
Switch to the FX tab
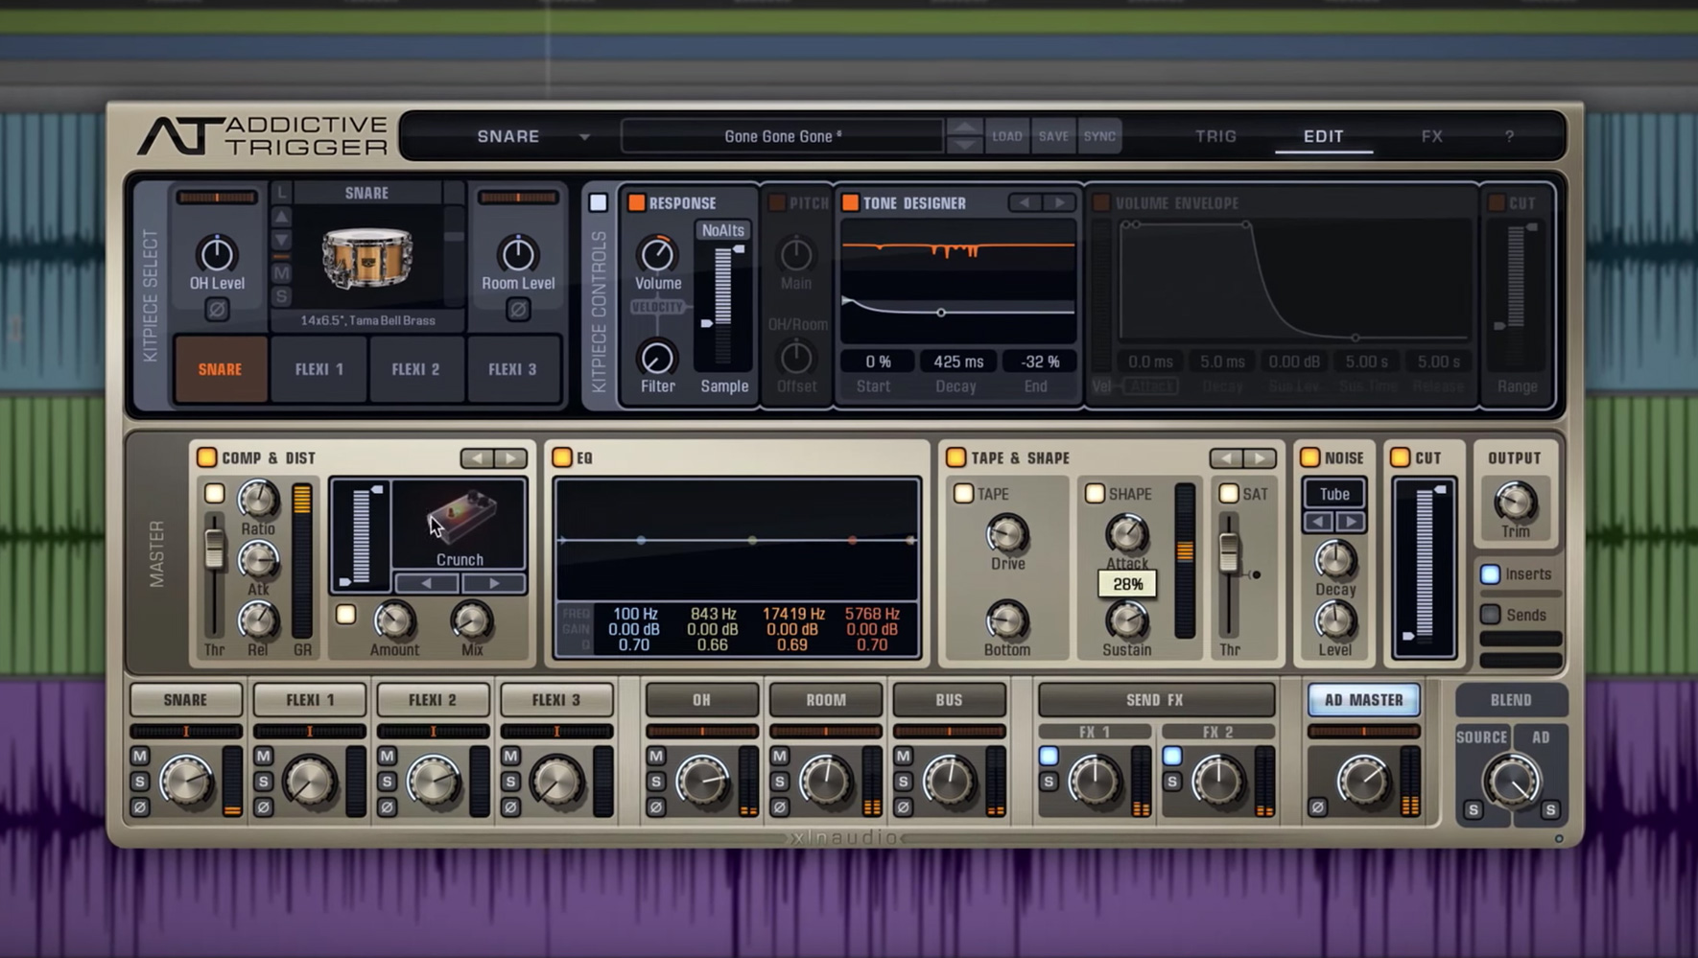pyautogui.click(x=1431, y=136)
